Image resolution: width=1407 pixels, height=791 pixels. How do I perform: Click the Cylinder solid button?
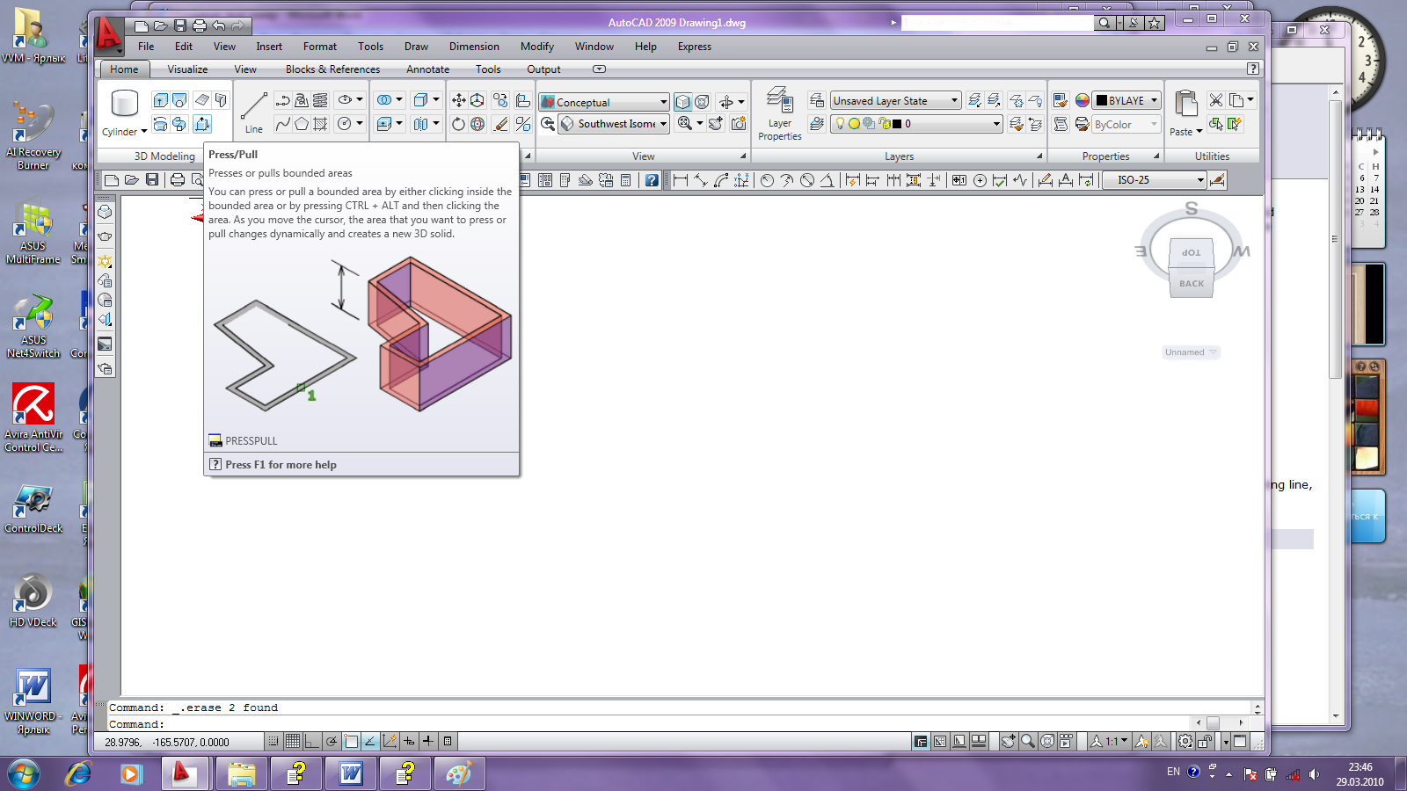pyautogui.click(x=125, y=104)
